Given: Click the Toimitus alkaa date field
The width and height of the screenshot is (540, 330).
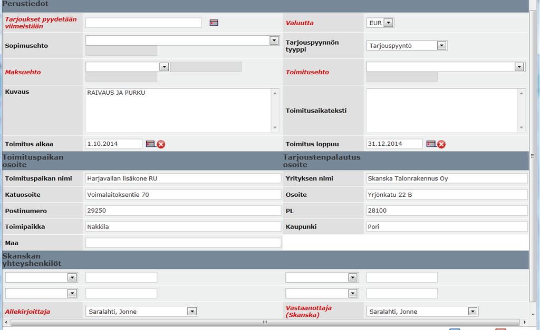Looking at the screenshot, I should (x=114, y=144).
